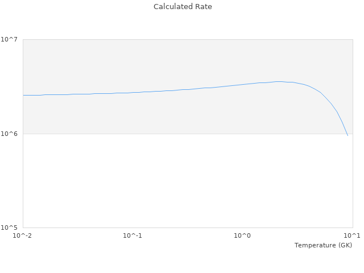Click the 10^0 x-axis tick label
The height and width of the screenshot is (273, 364).
coord(242,236)
